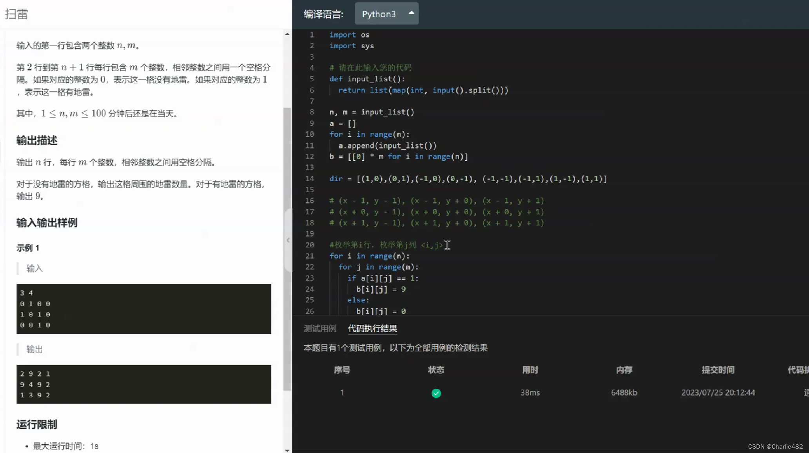Click the 2023/07/25 submission timestamp
The height and width of the screenshot is (453, 809).
tap(718, 393)
